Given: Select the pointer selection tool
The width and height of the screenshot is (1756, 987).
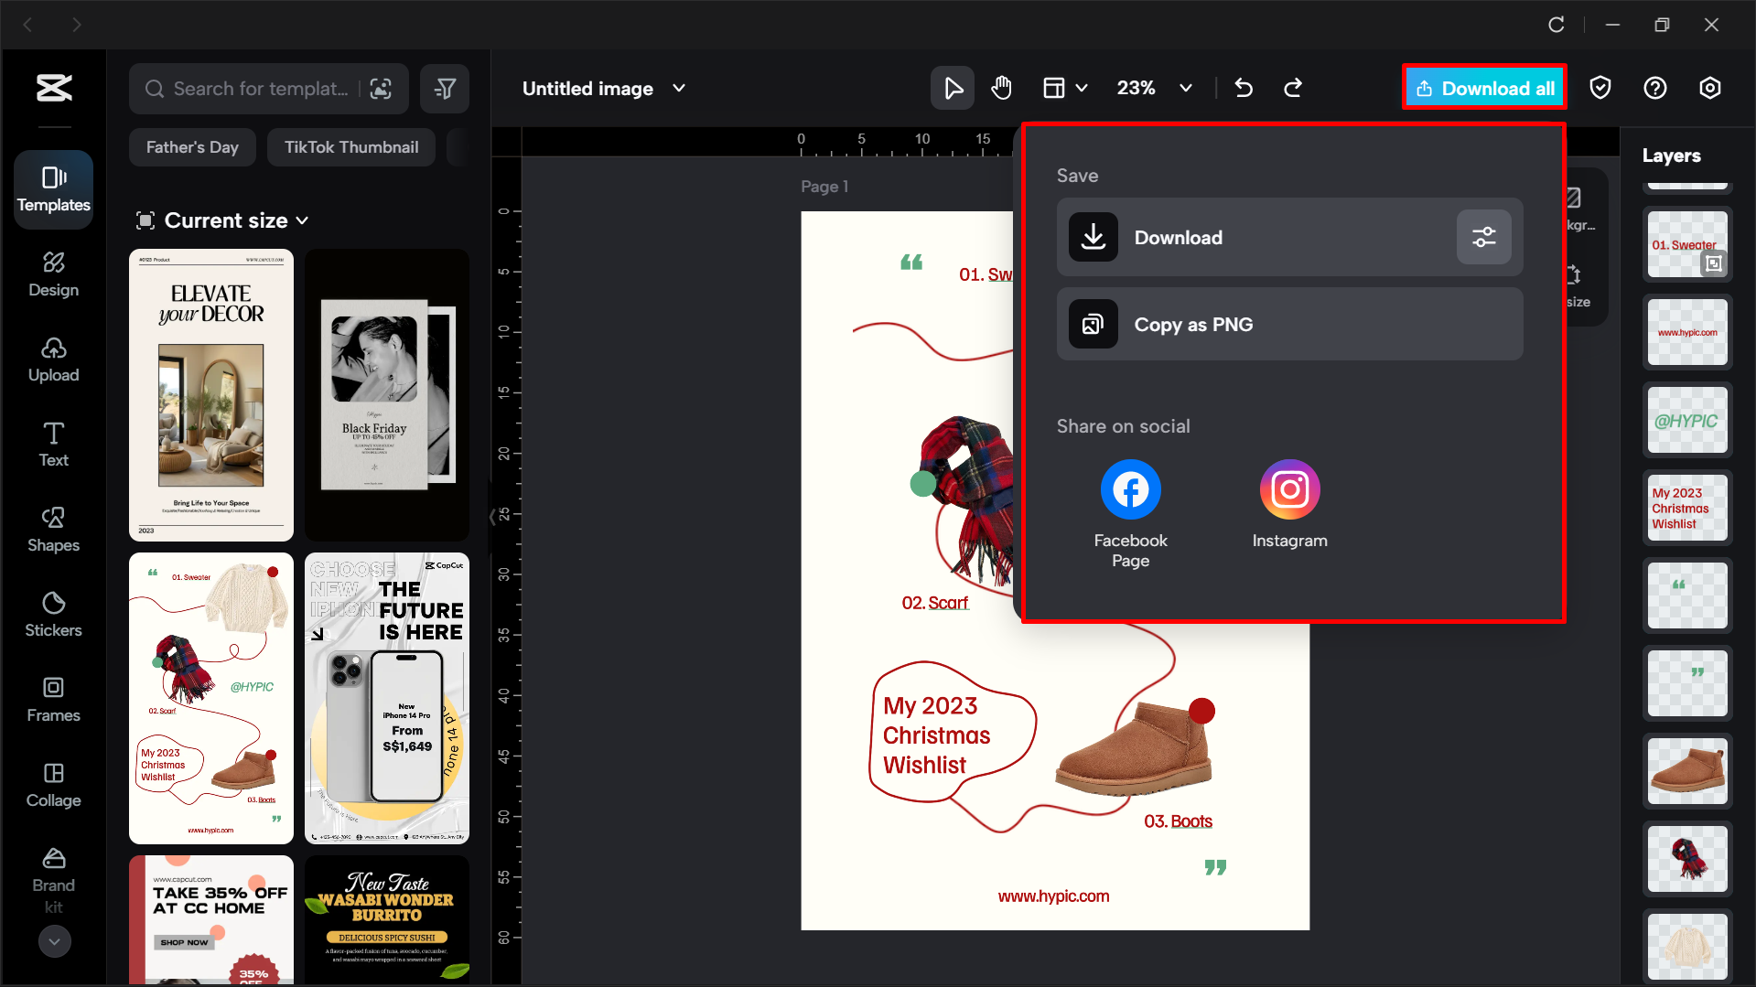Looking at the screenshot, I should (953, 88).
